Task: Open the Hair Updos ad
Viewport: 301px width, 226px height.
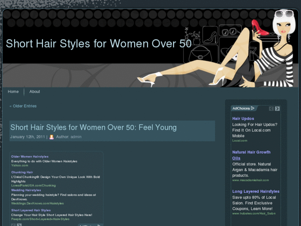Action: [243, 119]
